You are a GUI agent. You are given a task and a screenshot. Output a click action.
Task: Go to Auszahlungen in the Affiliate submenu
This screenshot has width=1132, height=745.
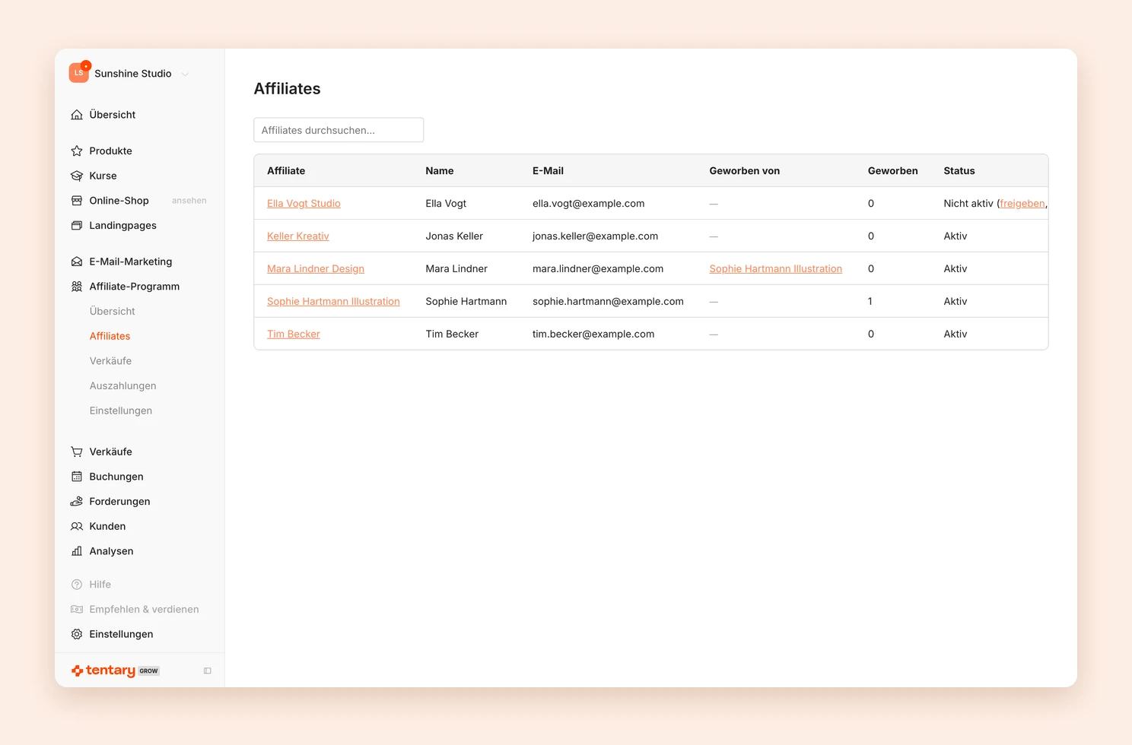[122, 385]
